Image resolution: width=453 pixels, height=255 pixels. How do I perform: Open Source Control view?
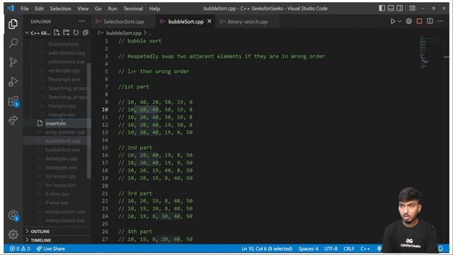13,62
